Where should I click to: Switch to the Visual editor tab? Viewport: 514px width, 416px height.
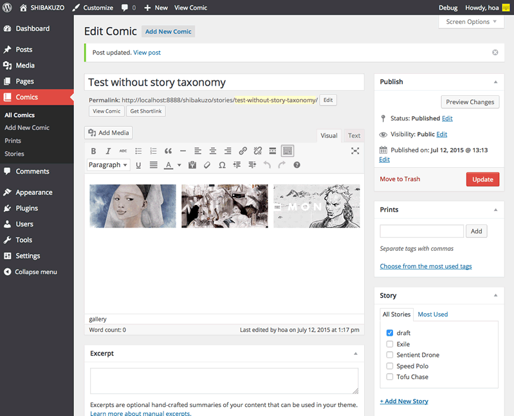(x=329, y=136)
